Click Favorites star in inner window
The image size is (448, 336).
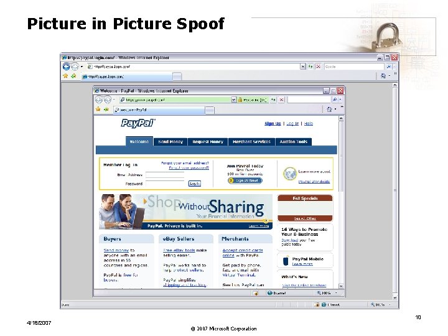click(98, 109)
